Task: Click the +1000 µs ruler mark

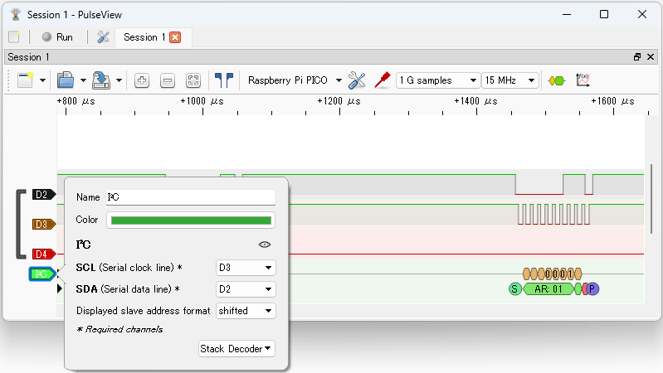Action: 202,101
